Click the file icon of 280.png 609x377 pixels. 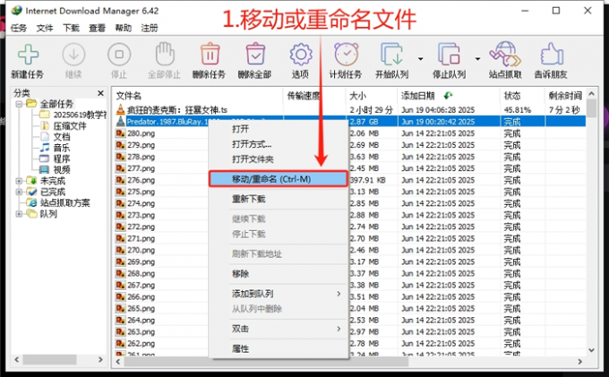pos(120,133)
